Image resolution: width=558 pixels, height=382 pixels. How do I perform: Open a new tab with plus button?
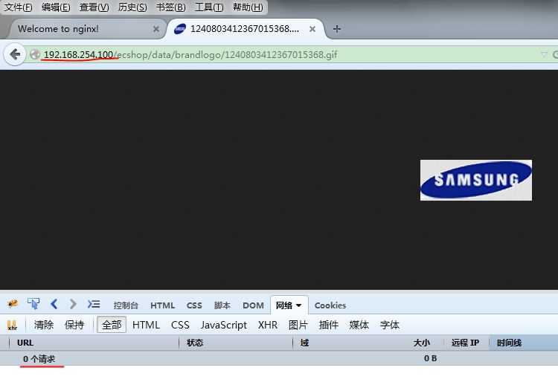point(336,29)
